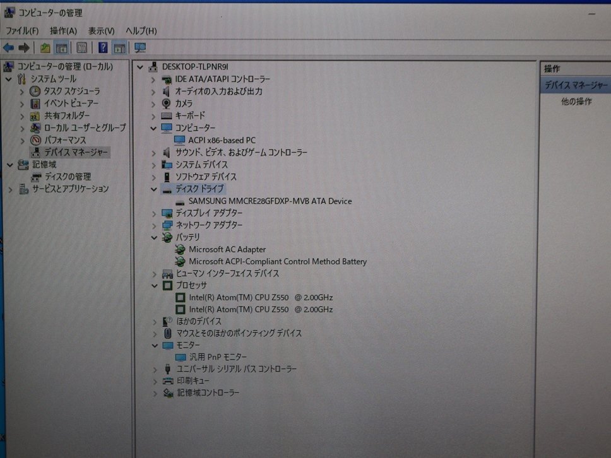Open the 表示(V) menu
611x458 pixels.
(x=102, y=31)
